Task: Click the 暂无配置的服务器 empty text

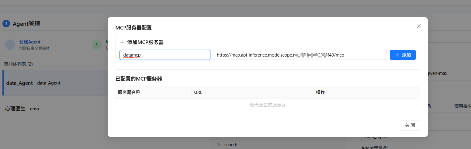Action: tap(268, 105)
